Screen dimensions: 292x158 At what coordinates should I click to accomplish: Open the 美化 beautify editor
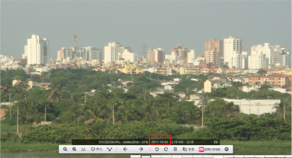97,149
